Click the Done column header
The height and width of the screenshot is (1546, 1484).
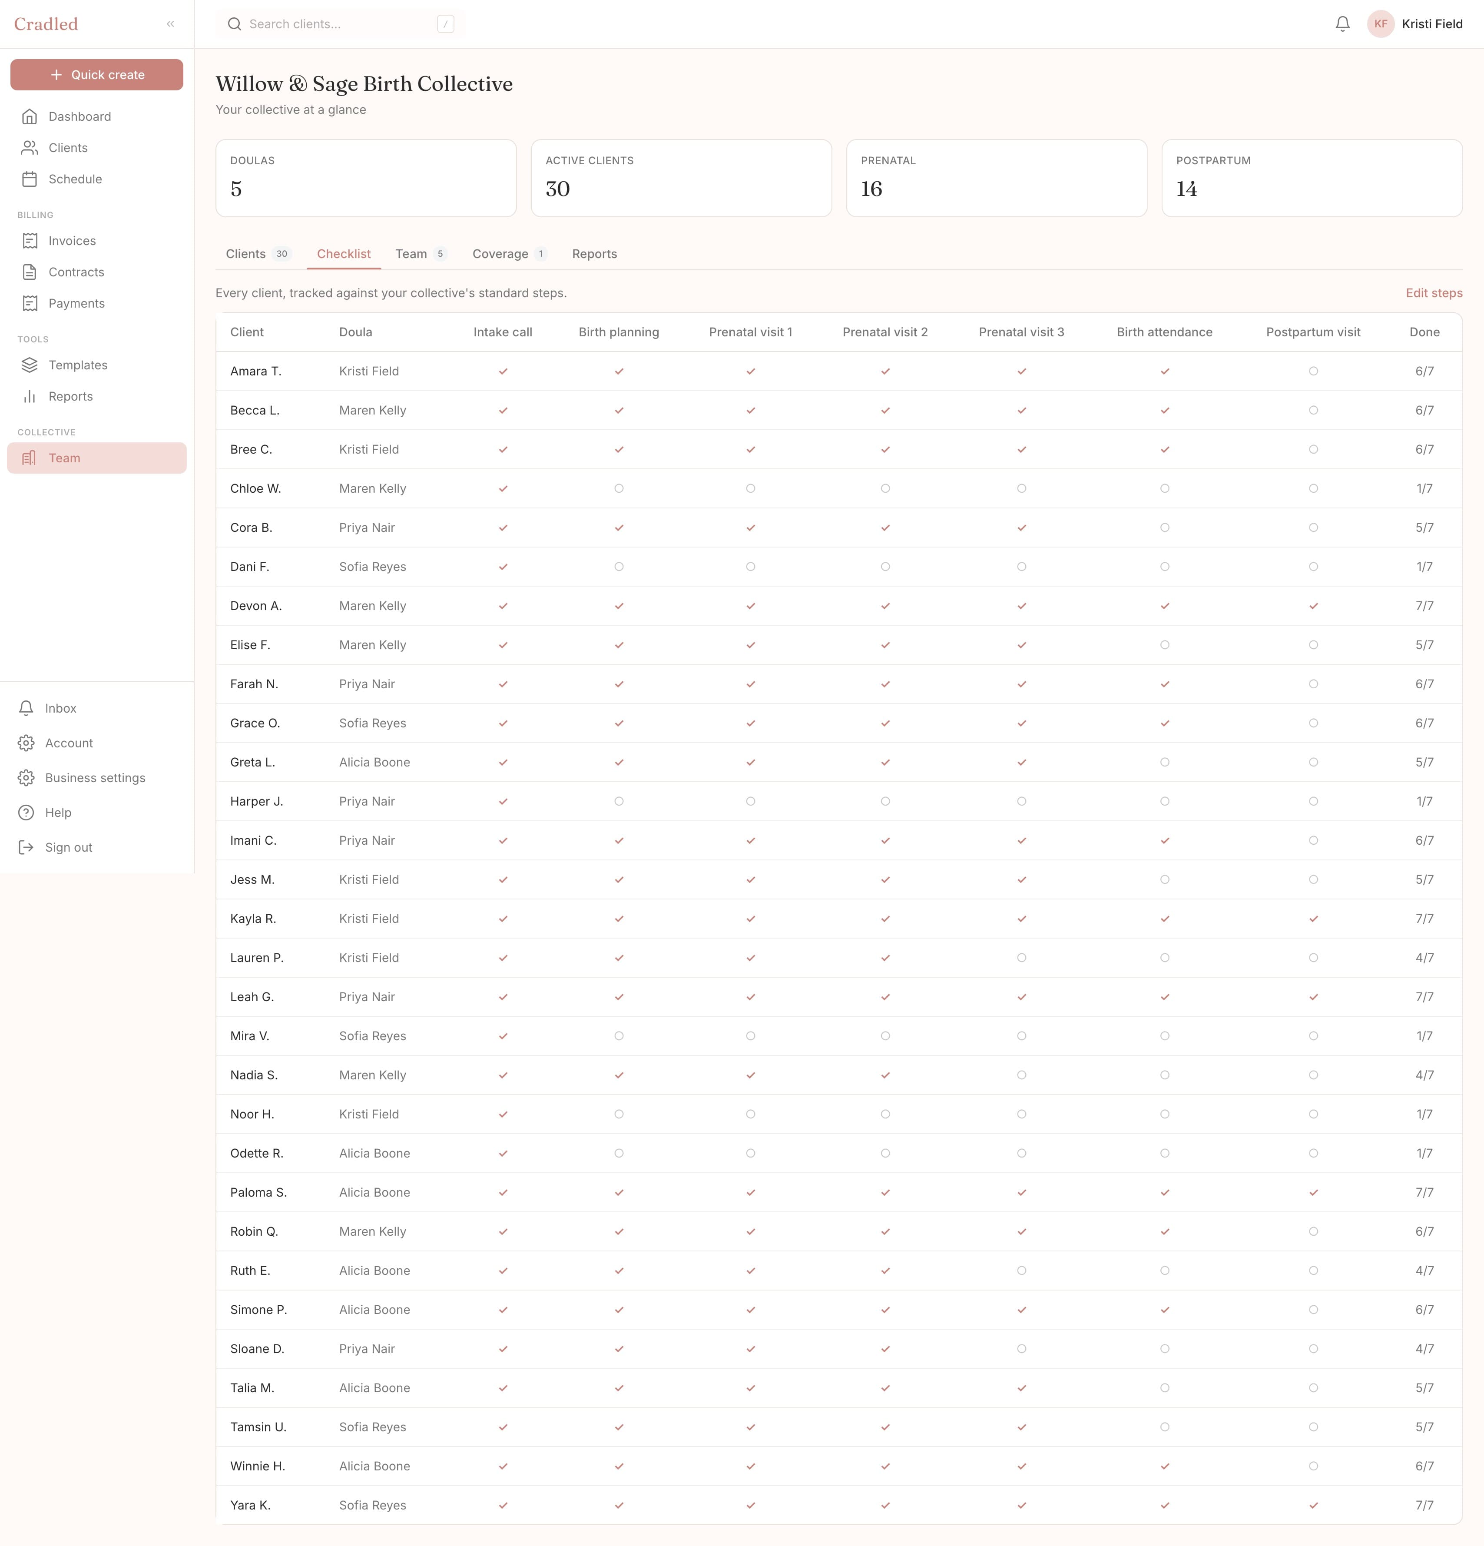pos(1424,332)
